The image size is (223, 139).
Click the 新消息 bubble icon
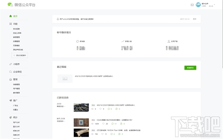(78, 41)
